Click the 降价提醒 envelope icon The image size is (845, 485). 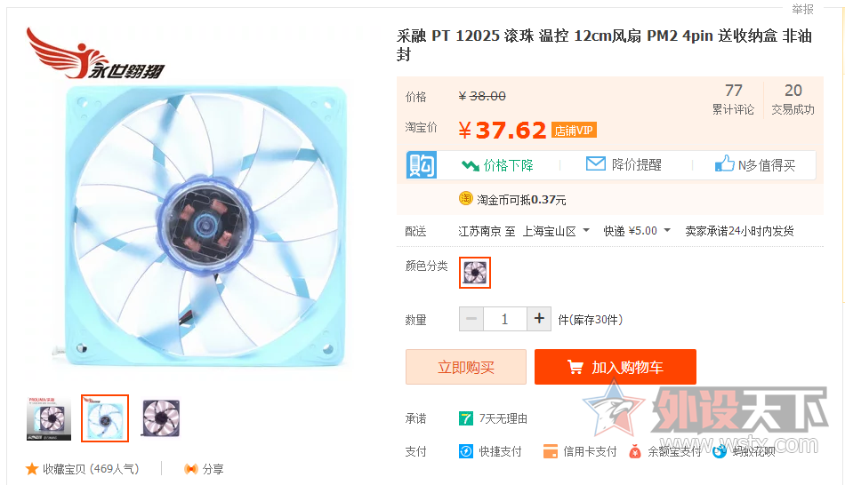pos(596,164)
